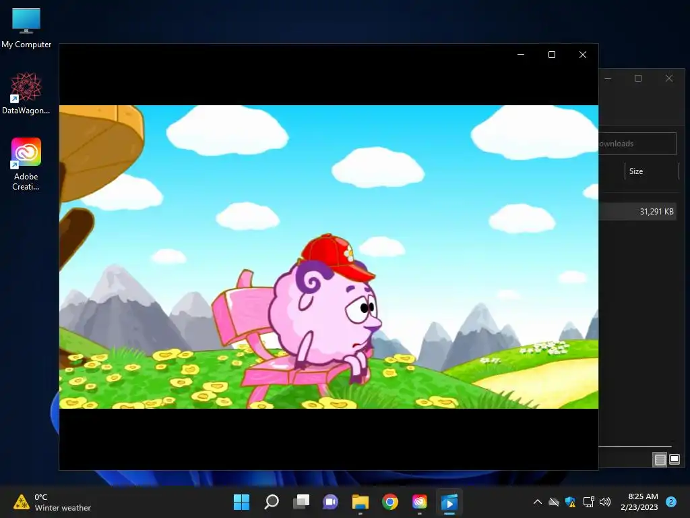Launch Google Chrome from the taskbar
Screen dimensions: 690x518
390,502
